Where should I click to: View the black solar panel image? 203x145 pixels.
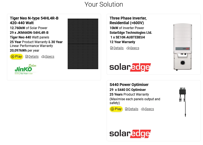[x=83, y=44]
